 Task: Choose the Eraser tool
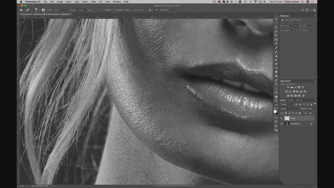click(276, 64)
